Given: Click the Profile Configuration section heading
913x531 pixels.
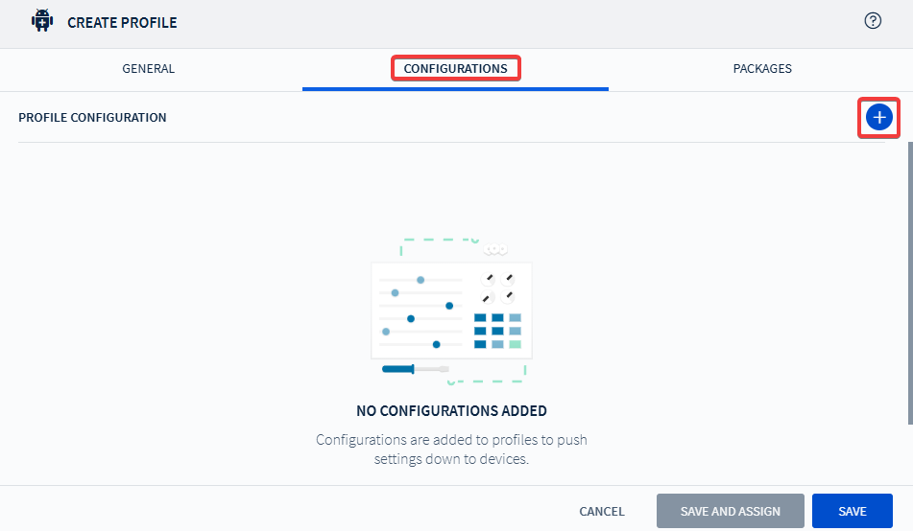Looking at the screenshot, I should click(92, 118).
